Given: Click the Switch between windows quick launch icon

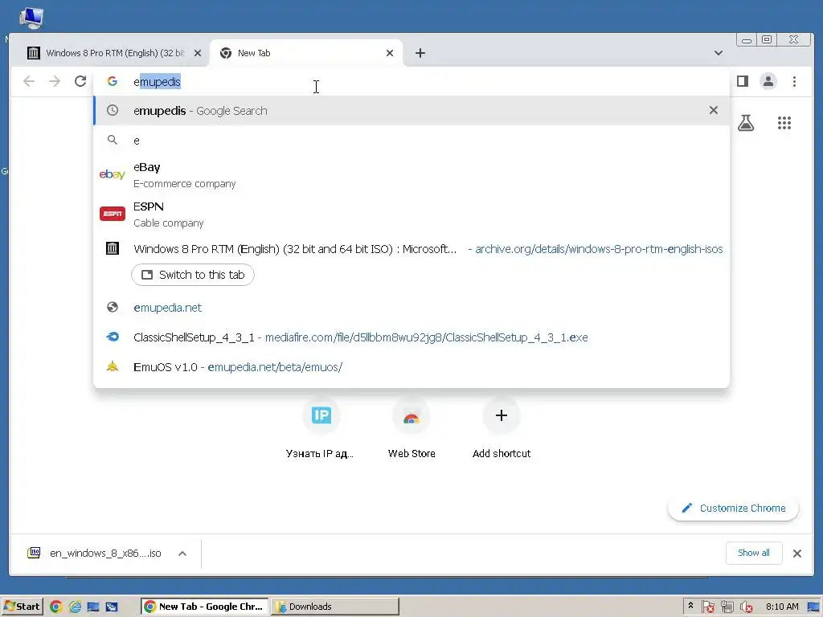Looking at the screenshot, I should pyautogui.click(x=112, y=607).
